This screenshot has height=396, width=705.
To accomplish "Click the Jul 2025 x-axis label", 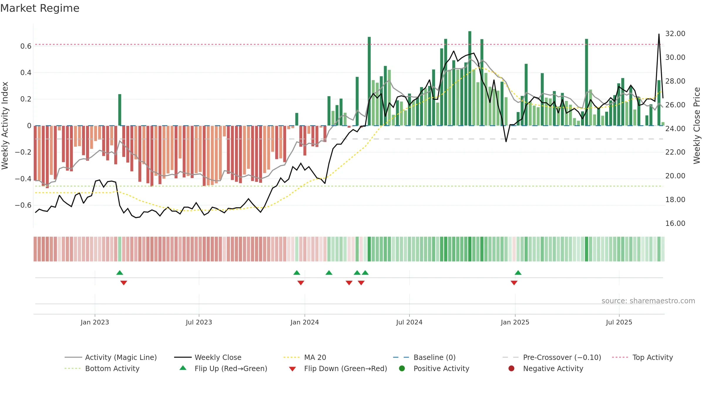I will (x=619, y=322).
